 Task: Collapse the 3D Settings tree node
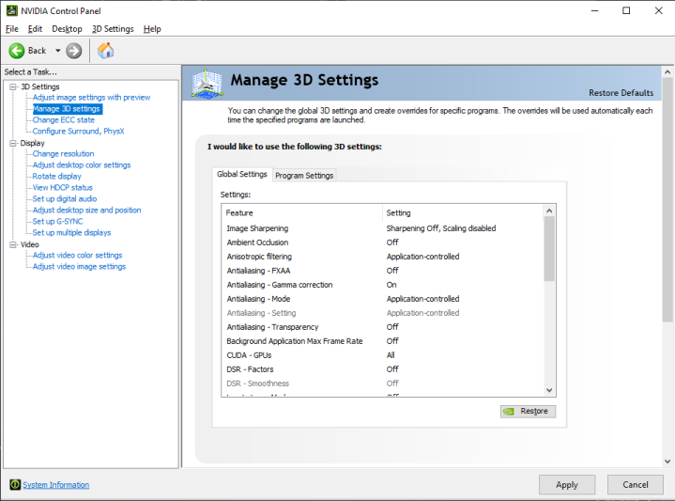click(13, 86)
